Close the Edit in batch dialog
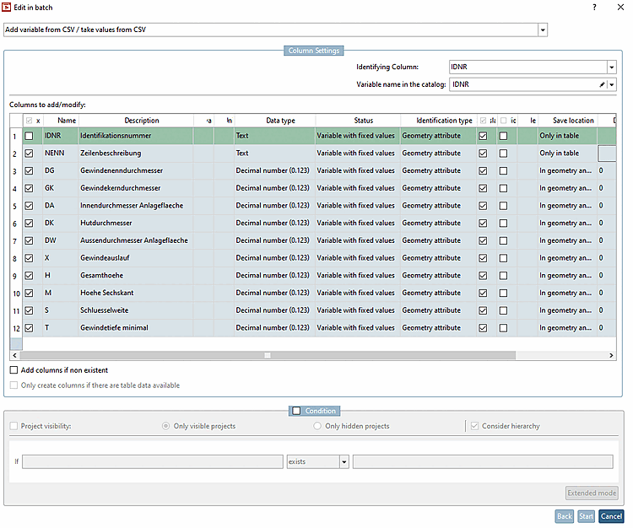The height and width of the screenshot is (528, 633). [x=619, y=8]
